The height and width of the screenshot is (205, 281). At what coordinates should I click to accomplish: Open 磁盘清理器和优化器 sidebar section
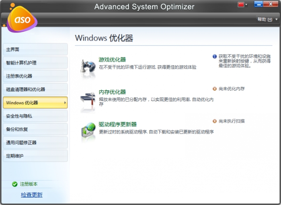pos(35,89)
